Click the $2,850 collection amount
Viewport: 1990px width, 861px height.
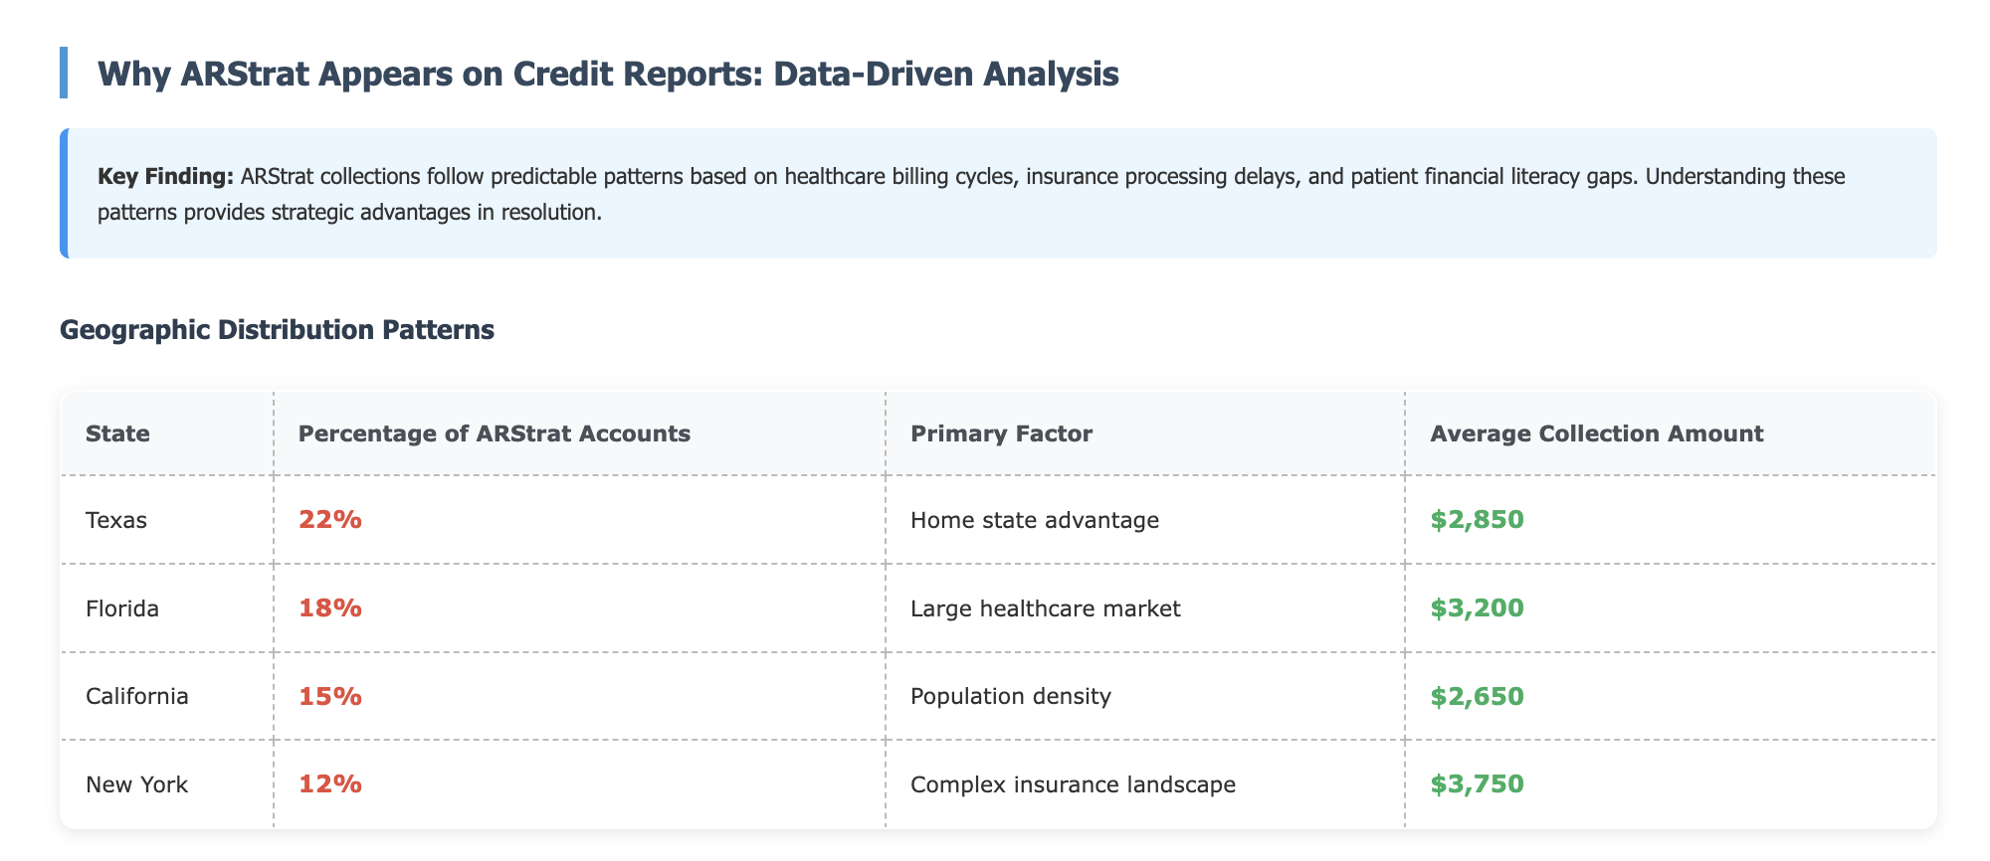pos(1477,520)
